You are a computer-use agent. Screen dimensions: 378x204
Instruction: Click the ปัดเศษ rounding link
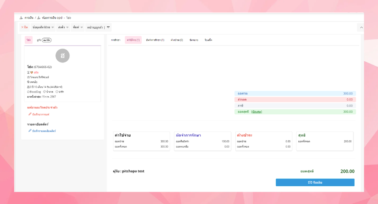coord(257,112)
